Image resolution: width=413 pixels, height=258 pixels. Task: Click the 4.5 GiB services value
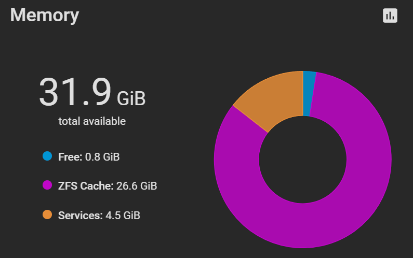(123, 215)
